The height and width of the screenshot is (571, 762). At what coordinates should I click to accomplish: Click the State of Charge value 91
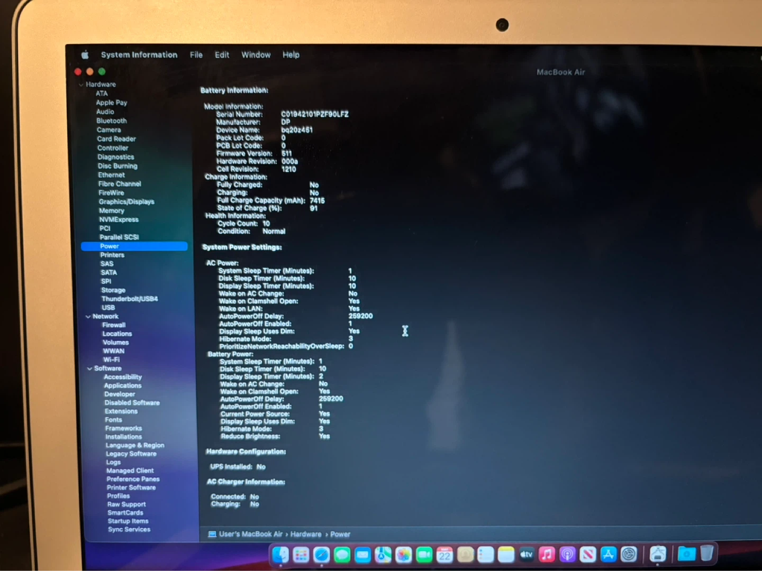[314, 208]
